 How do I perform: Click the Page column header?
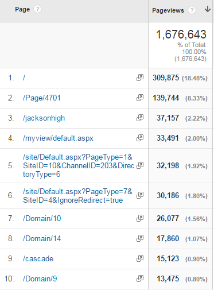tap(22, 9)
